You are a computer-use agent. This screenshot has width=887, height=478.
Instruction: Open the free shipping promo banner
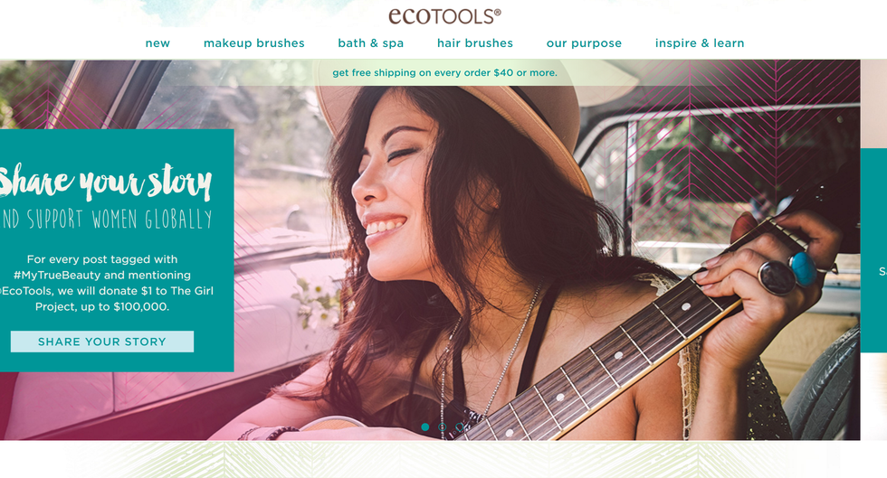coord(444,73)
